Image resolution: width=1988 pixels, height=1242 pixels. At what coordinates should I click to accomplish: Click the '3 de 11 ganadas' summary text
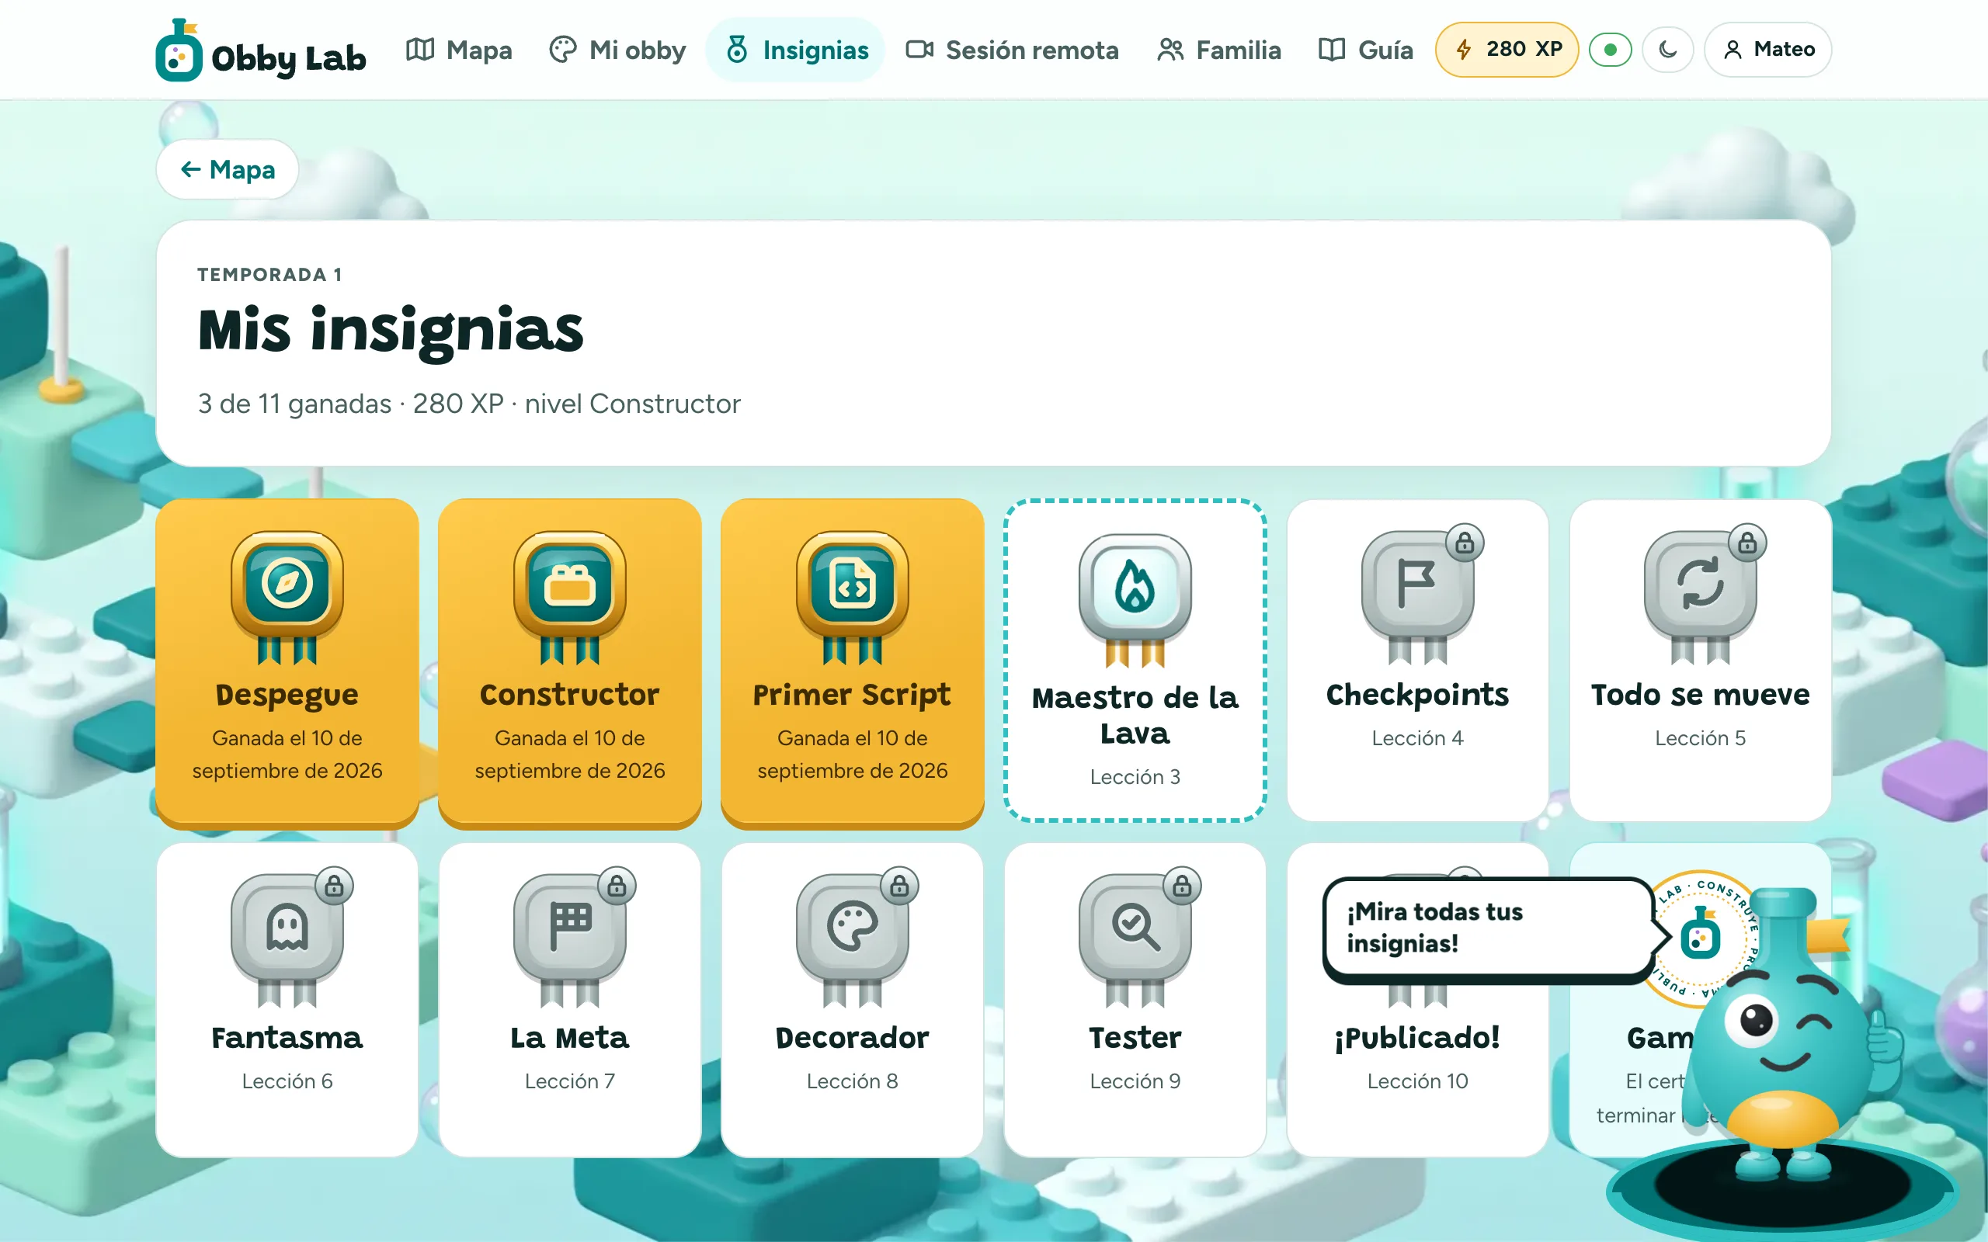coord(294,404)
